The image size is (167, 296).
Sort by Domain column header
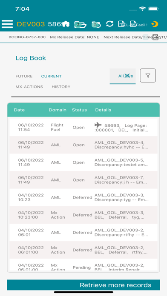point(58,110)
